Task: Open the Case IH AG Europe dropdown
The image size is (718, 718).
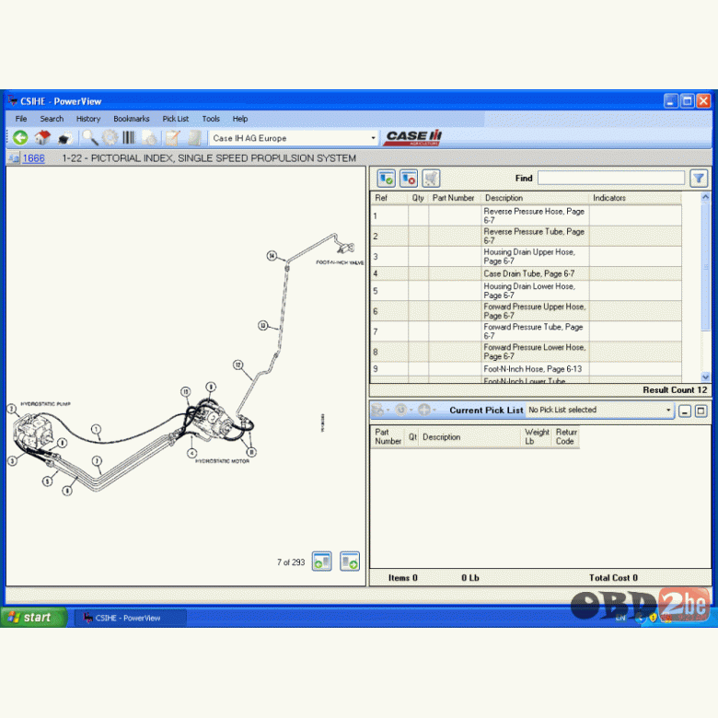Action: tap(373, 138)
